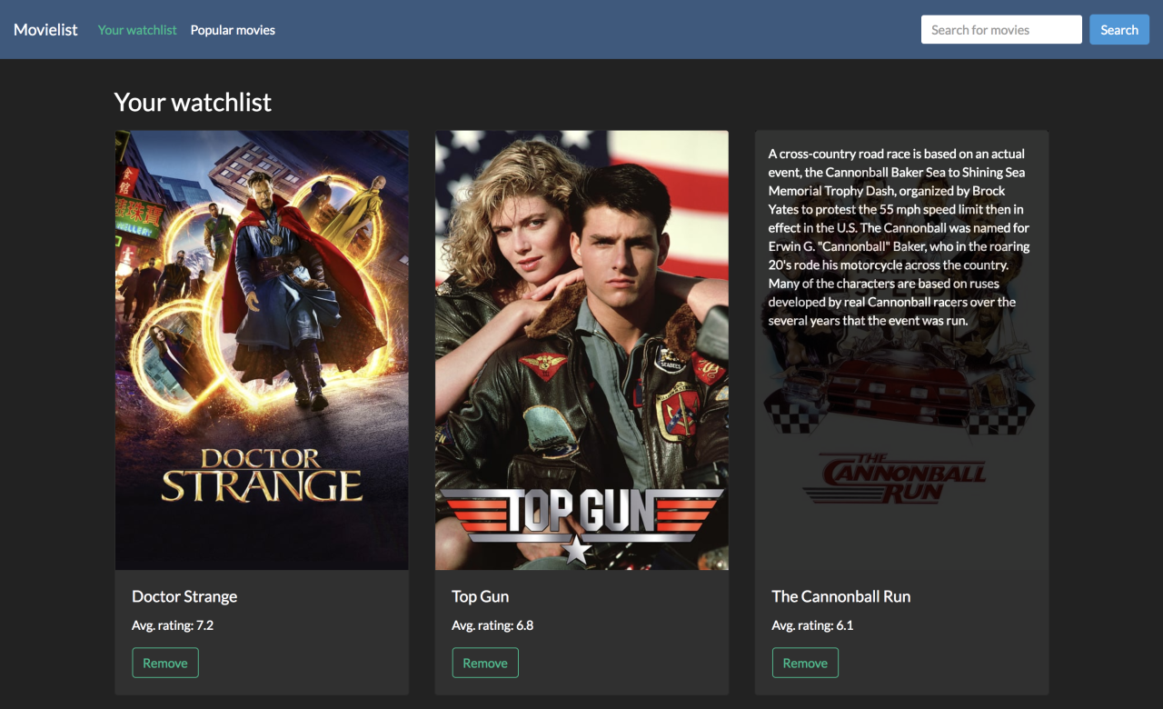The image size is (1163, 709).
Task: Open the Movielist home brand link
Action: [45, 29]
